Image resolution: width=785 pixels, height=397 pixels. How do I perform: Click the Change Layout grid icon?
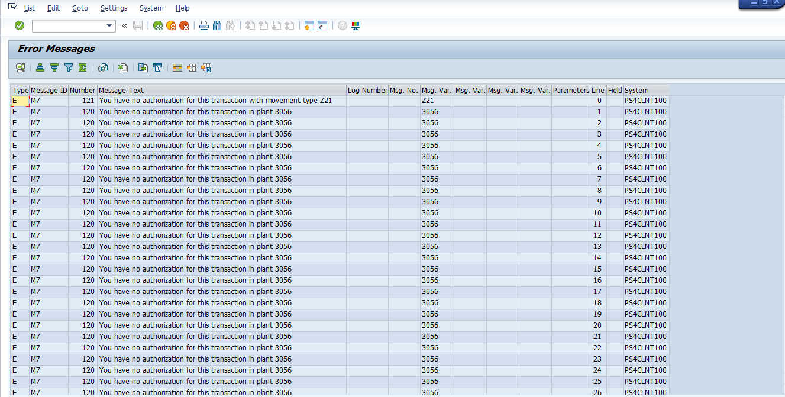177,68
